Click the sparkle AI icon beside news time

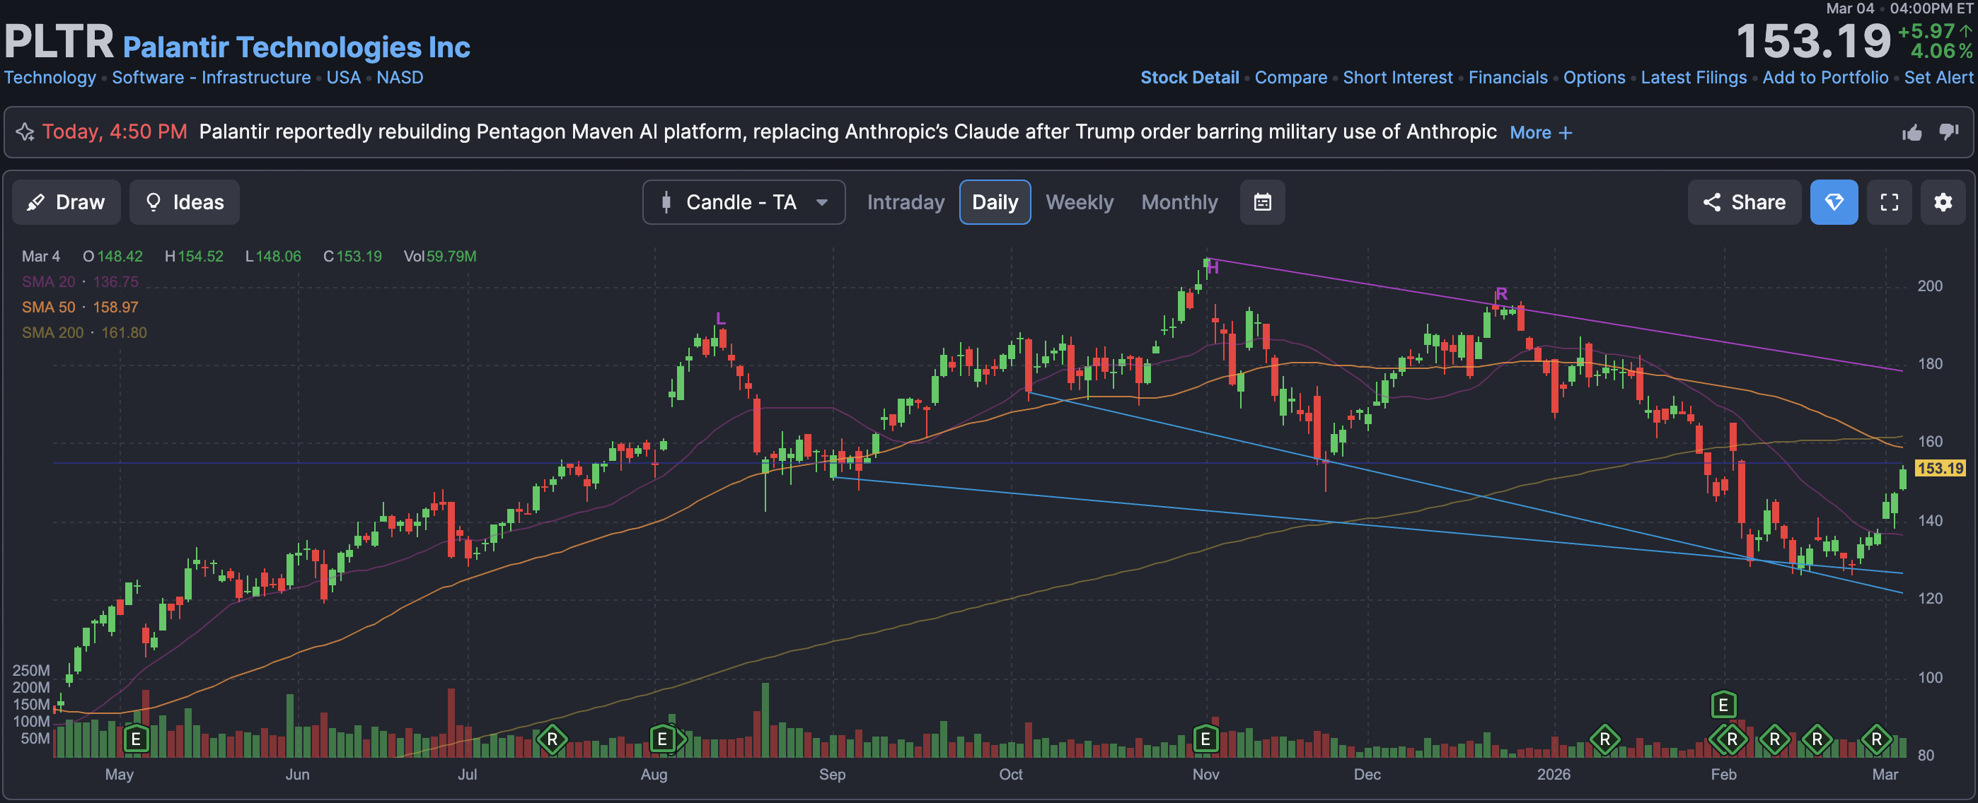coord(25,133)
